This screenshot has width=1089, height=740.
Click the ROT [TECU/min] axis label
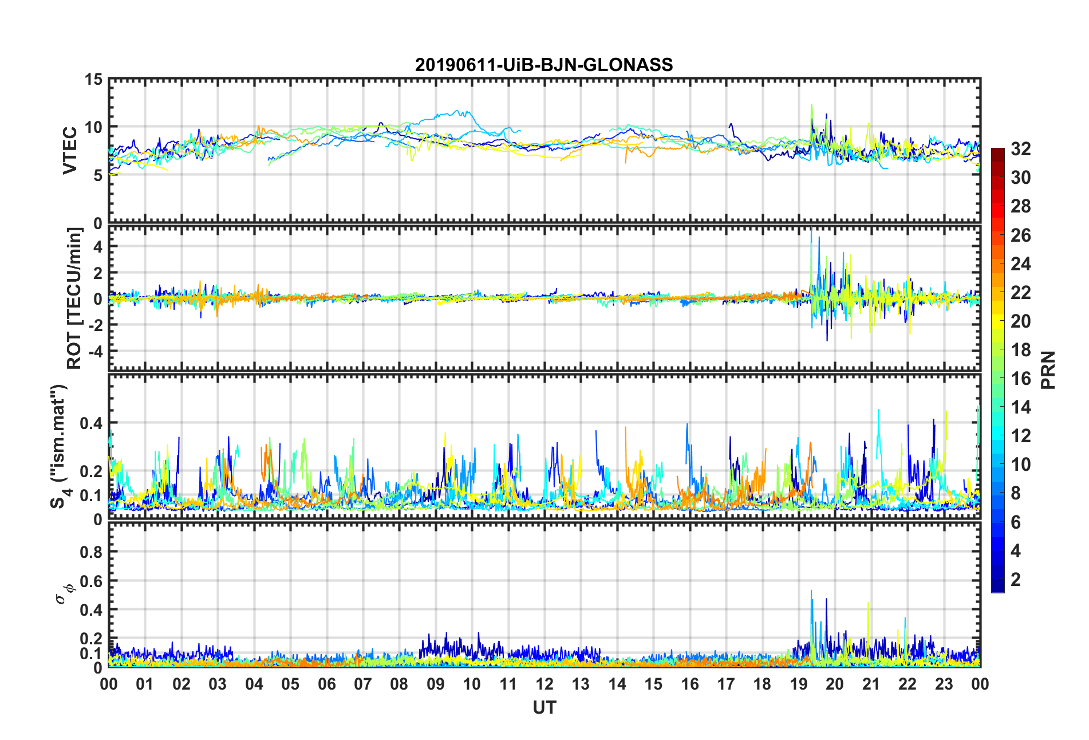74,298
